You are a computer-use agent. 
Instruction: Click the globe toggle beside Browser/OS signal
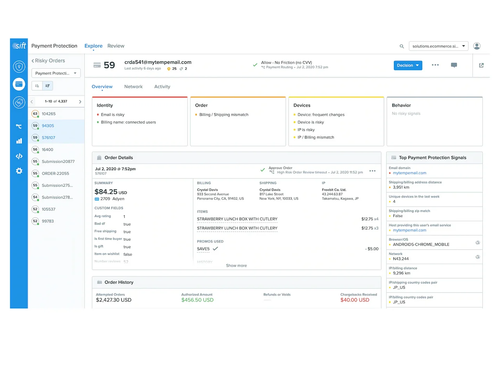[477, 243]
